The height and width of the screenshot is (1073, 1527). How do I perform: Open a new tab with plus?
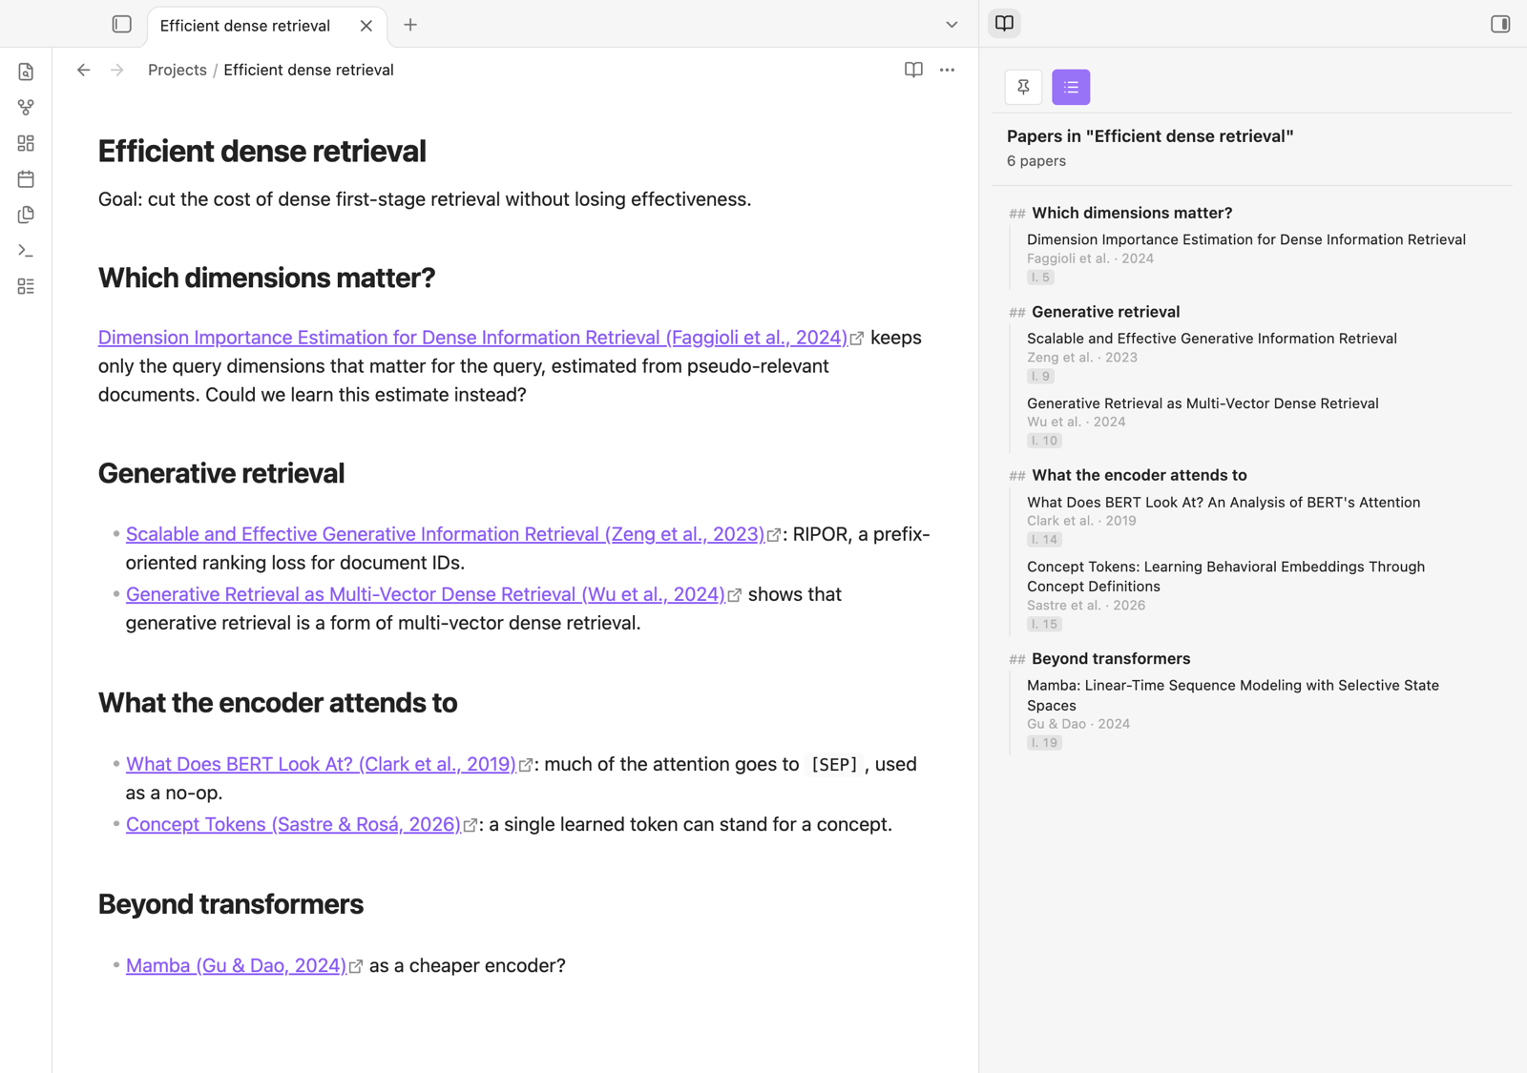410,25
